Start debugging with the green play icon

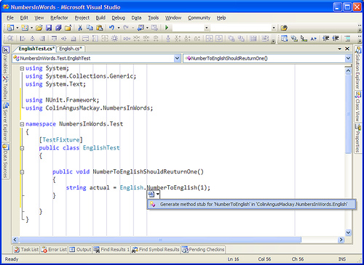[x=167, y=28]
